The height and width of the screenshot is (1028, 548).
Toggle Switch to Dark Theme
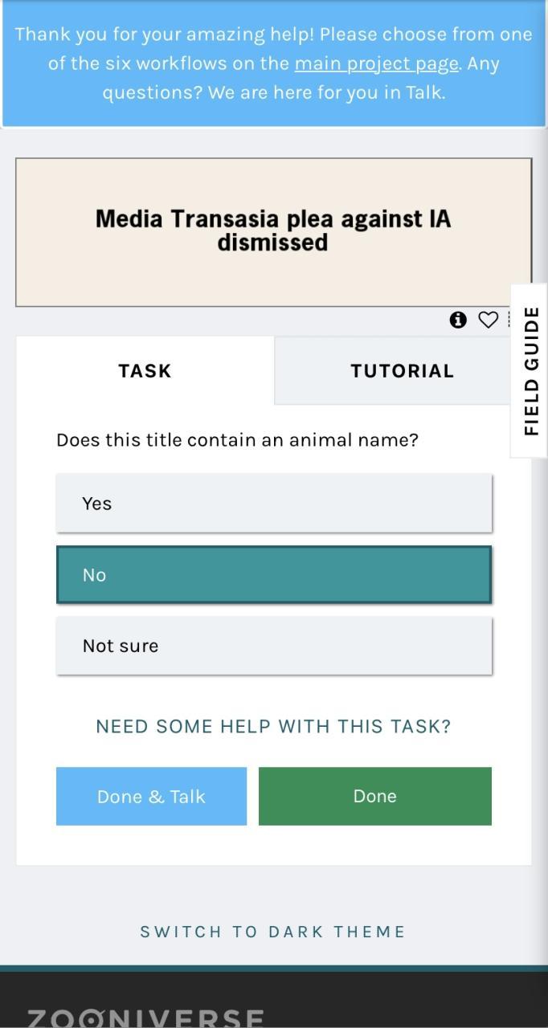(x=273, y=932)
